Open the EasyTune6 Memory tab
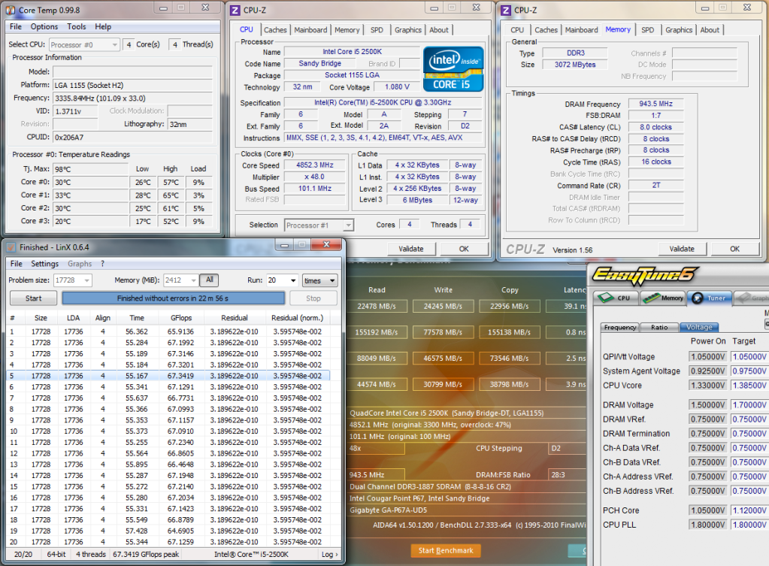 pos(662,298)
